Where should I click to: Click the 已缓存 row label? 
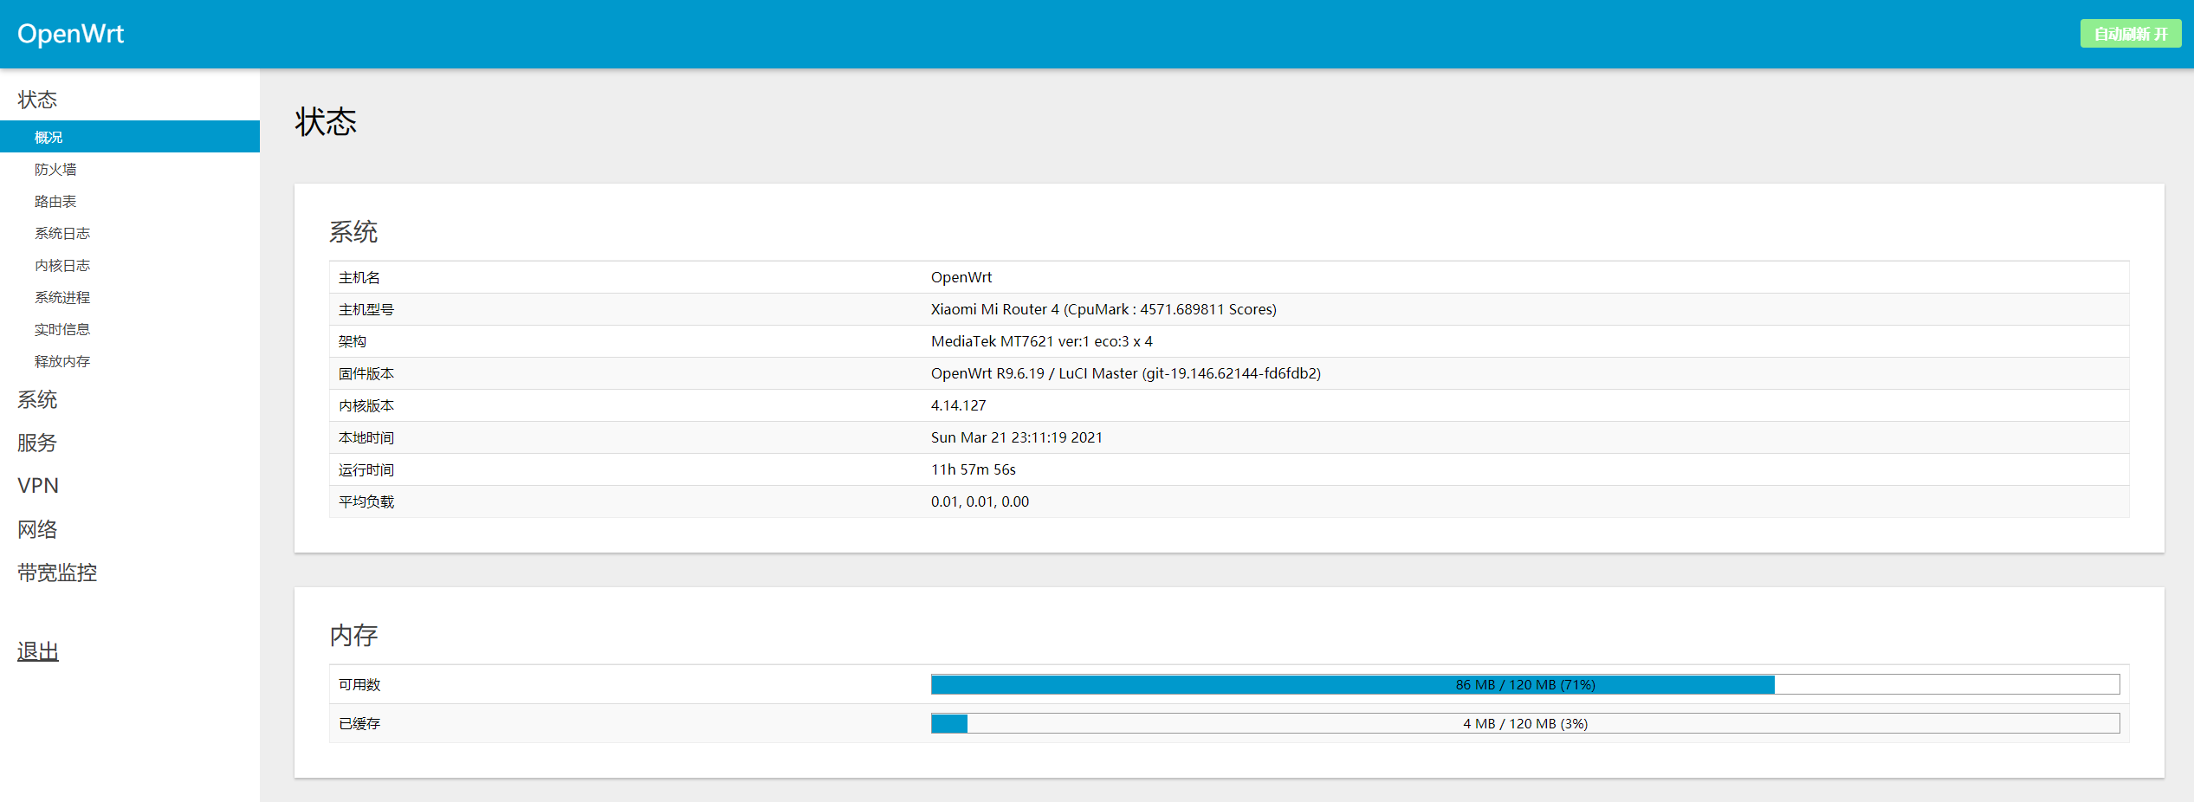pyautogui.click(x=359, y=723)
